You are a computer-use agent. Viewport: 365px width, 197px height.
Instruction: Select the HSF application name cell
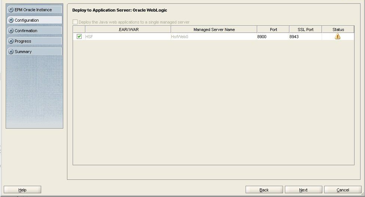click(128, 37)
